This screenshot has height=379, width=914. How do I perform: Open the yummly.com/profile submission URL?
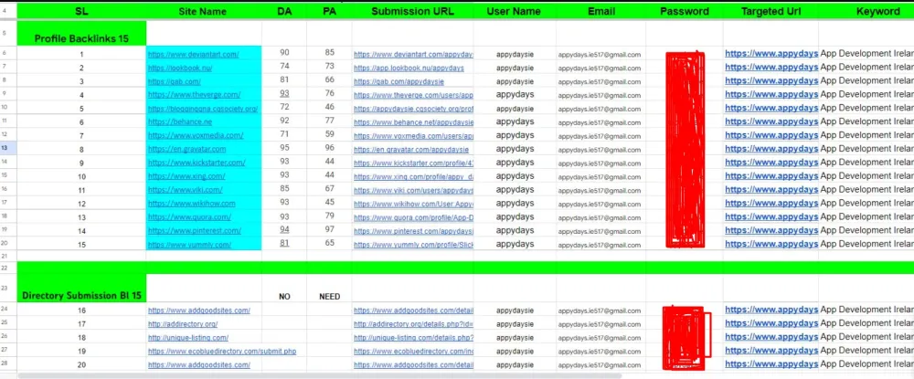(x=413, y=245)
